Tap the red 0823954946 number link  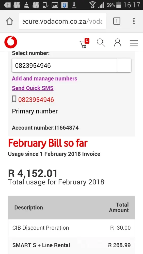[x=36, y=100]
